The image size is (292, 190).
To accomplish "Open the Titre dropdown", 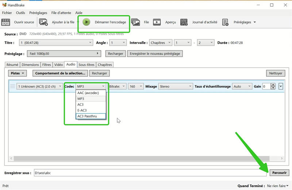I will pos(56,43).
